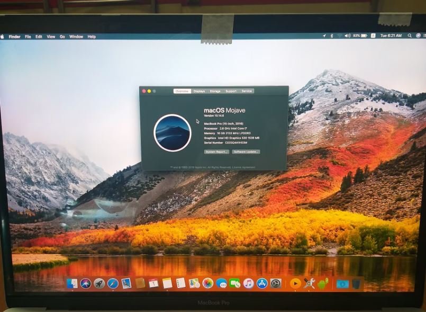Open the Help menu

pyautogui.click(x=92, y=37)
